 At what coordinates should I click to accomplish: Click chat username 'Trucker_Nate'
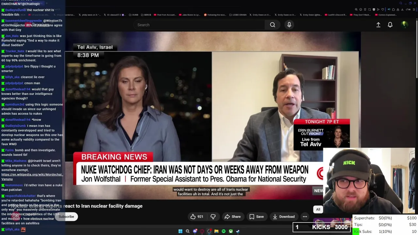[15, 51]
